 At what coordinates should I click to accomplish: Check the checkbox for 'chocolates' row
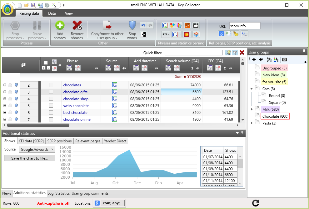click(51, 85)
